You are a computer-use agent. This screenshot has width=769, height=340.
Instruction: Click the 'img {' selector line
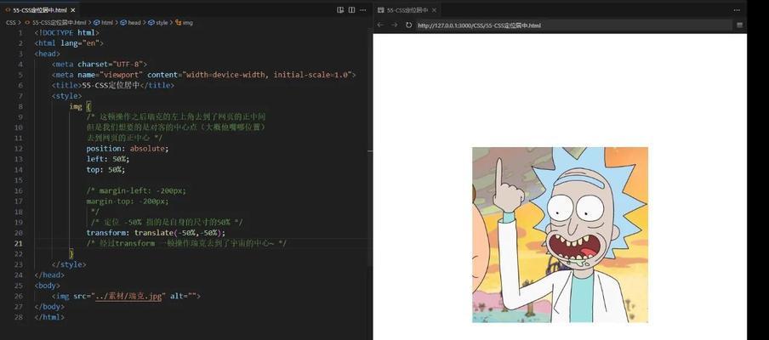point(80,106)
